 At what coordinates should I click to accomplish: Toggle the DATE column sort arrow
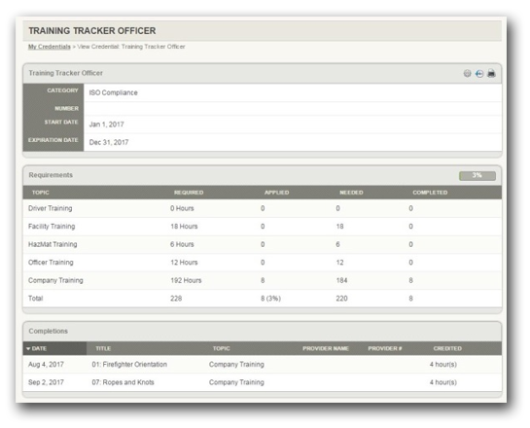click(x=28, y=348)
